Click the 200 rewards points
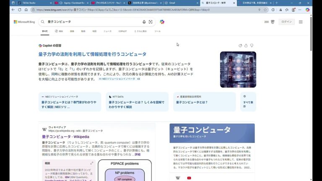This screenshot has height=181, width=322. click(x=266, y=22)
